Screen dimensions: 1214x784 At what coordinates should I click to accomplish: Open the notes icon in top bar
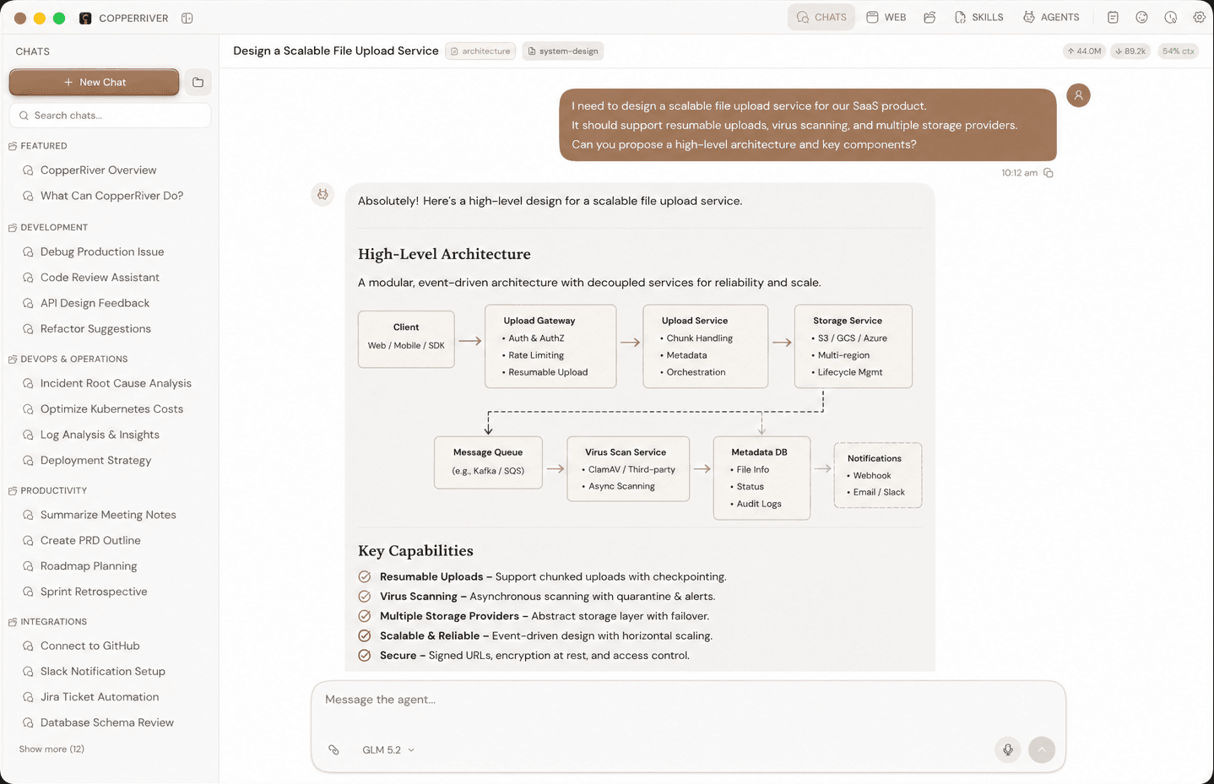[x=1113, y=17]
